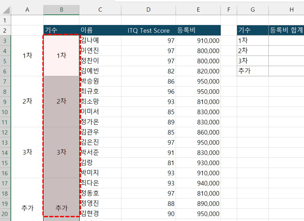Click the ITQ Test Score header cell
The image size is (304, 221).
[148, 30]
